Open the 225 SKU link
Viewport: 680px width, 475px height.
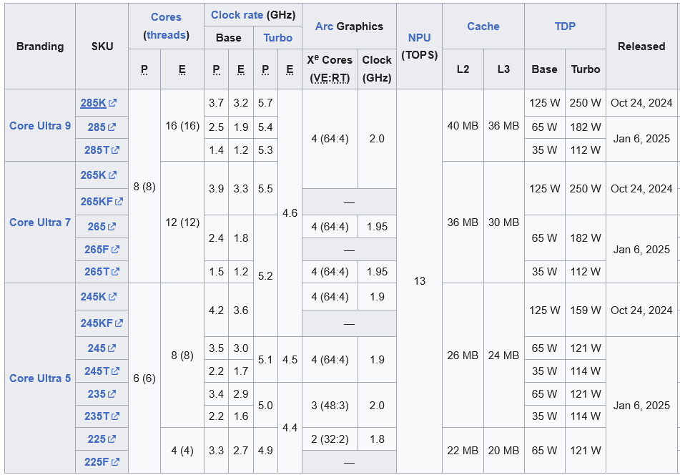click(x=97, y=439)
